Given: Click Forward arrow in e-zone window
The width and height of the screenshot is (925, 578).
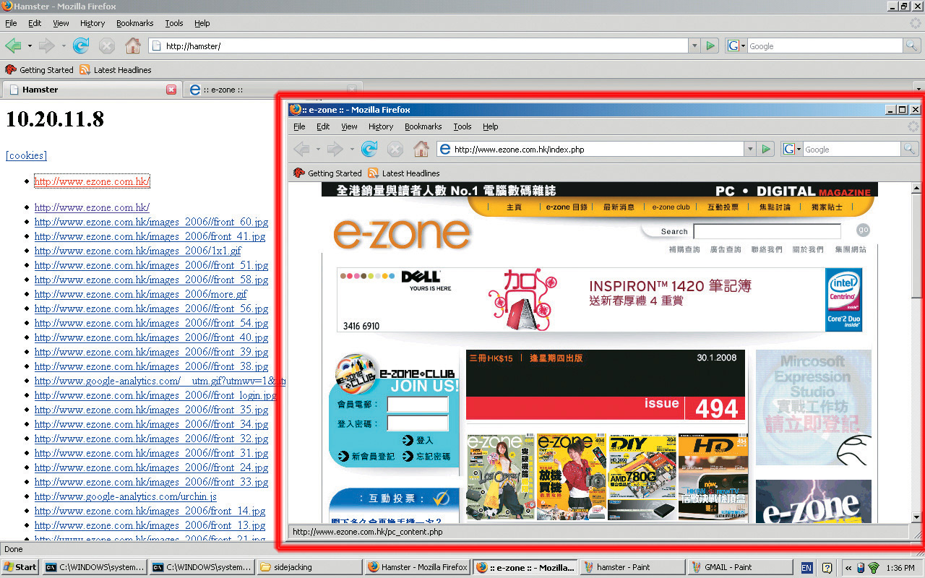Looking at the screenshot, I should click(x=335, y=149).
